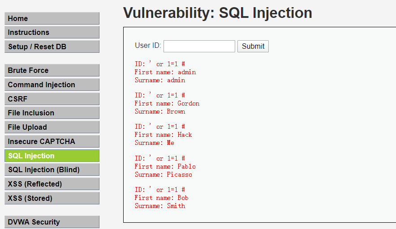396x229 pixels.
Task: Open the Command Injection module
Action: [x=52, y=85]
